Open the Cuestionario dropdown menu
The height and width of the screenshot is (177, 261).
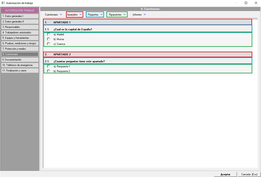point(54,15)
